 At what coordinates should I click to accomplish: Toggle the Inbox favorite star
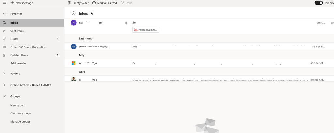(92, 13)
